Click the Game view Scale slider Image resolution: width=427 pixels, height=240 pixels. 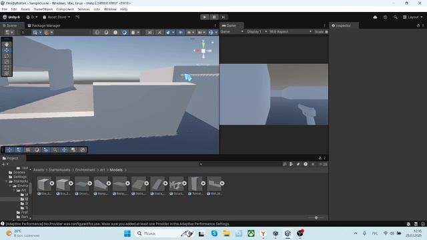pyautogui.click(x=326, y=32)
